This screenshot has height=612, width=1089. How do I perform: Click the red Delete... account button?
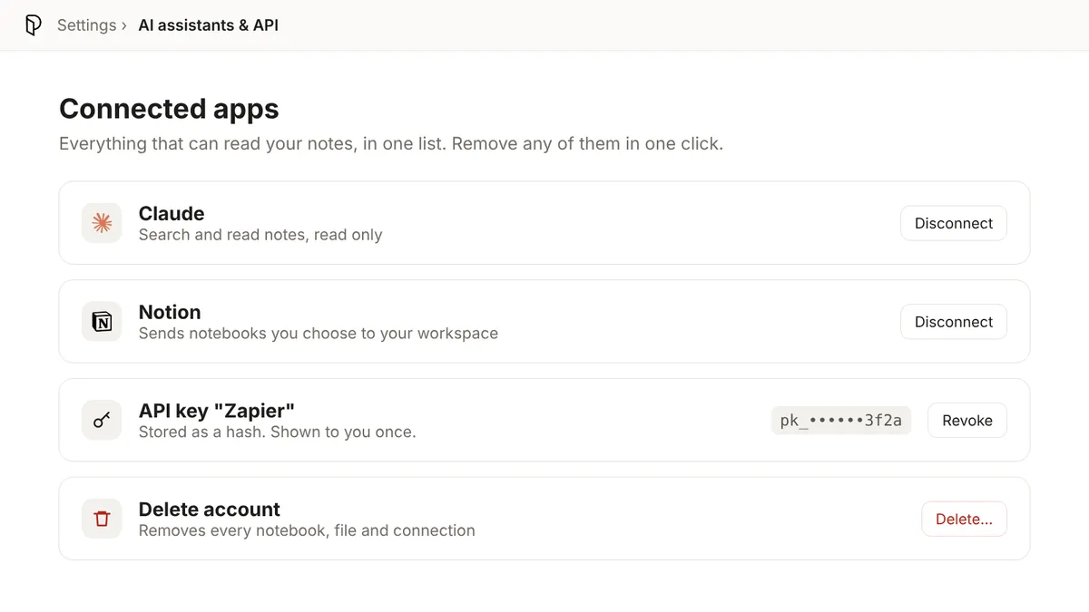click(964, 520)
